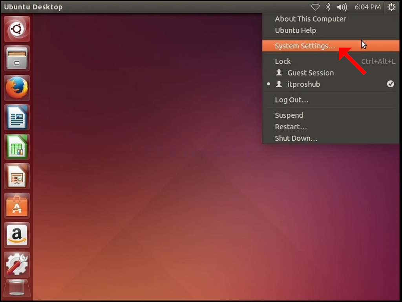The height and width of the screenshot is (302, 402).
Task: Select About This Computer
Action: [x=331, y=19]
